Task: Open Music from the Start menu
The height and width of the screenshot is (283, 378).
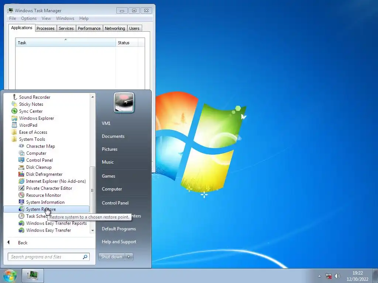Action: [x=108, y=162]
